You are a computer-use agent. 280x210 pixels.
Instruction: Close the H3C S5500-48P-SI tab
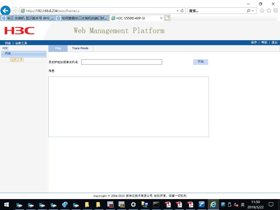point(161,18)
